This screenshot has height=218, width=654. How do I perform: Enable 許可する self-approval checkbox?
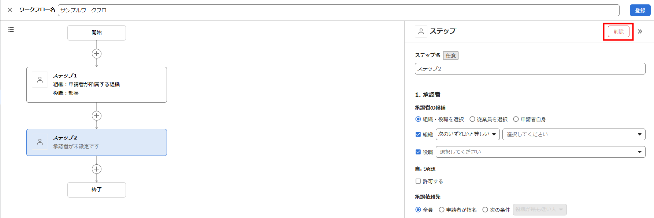click(418, 181)
